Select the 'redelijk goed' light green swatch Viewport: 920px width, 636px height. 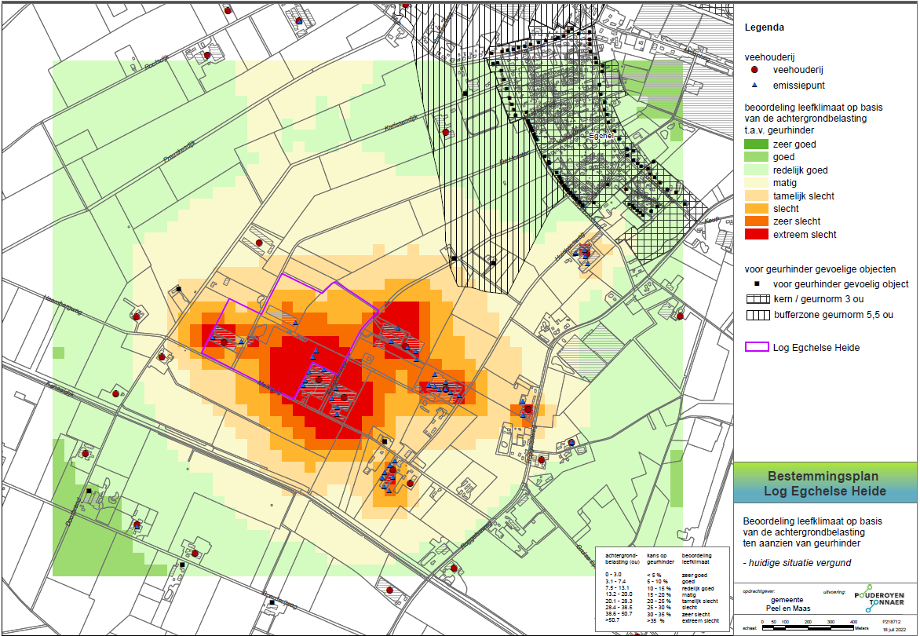point(758,170)
